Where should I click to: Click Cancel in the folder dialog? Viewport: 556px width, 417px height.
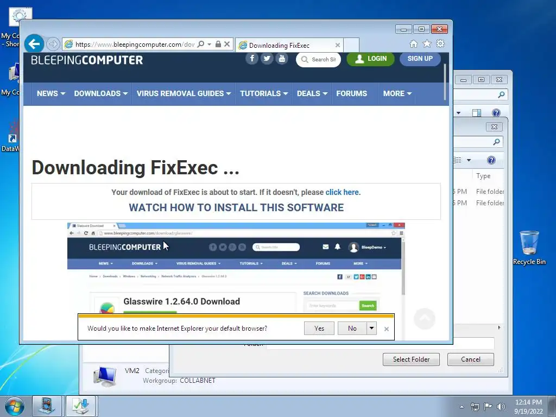click(x=471, y=359)
